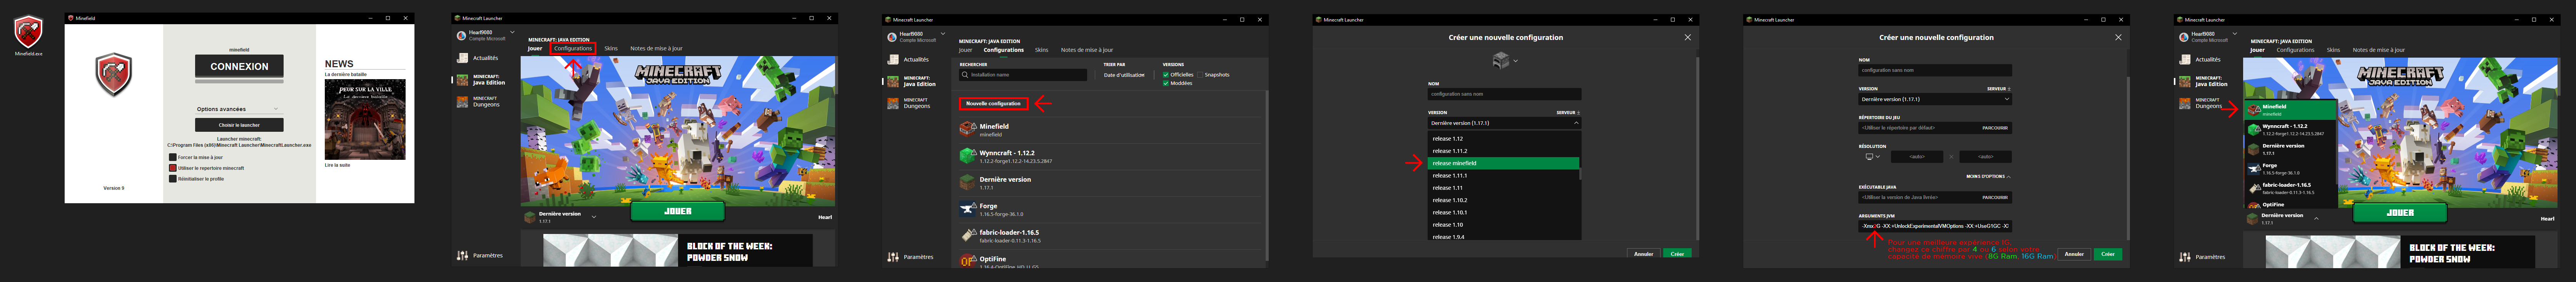The height and width of the screenshot is (282, 2576).
Task: Open the Peur sur la ville news thumbnail
Action: (x=365, y=119)
